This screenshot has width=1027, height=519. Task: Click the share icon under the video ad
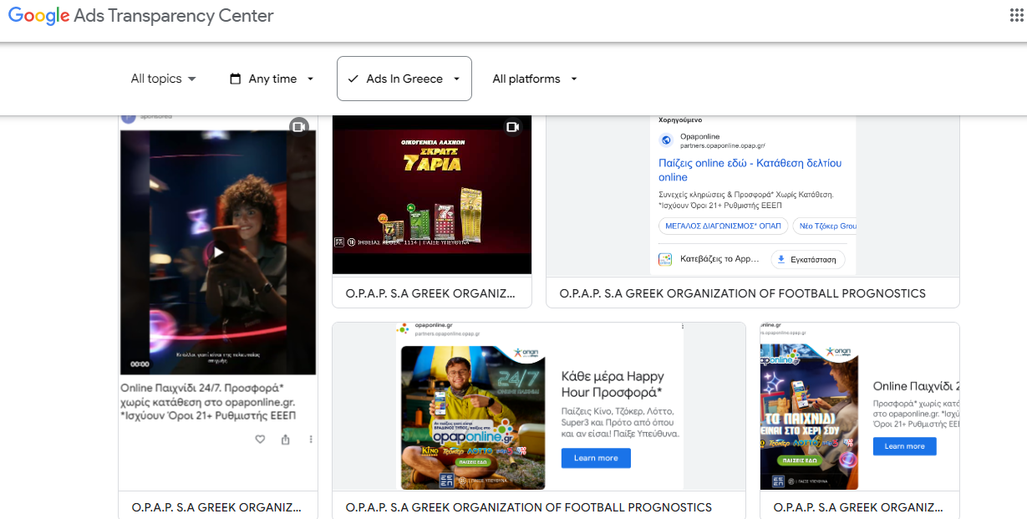click(x=286, y=440)
